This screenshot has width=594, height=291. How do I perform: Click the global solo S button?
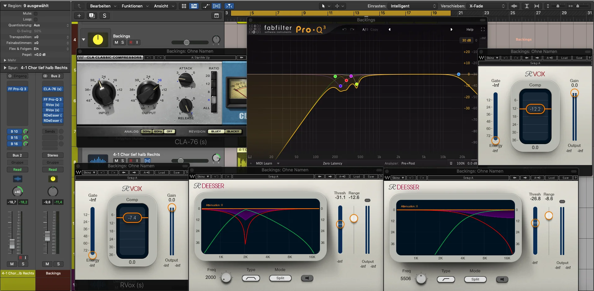pos(104,16)
